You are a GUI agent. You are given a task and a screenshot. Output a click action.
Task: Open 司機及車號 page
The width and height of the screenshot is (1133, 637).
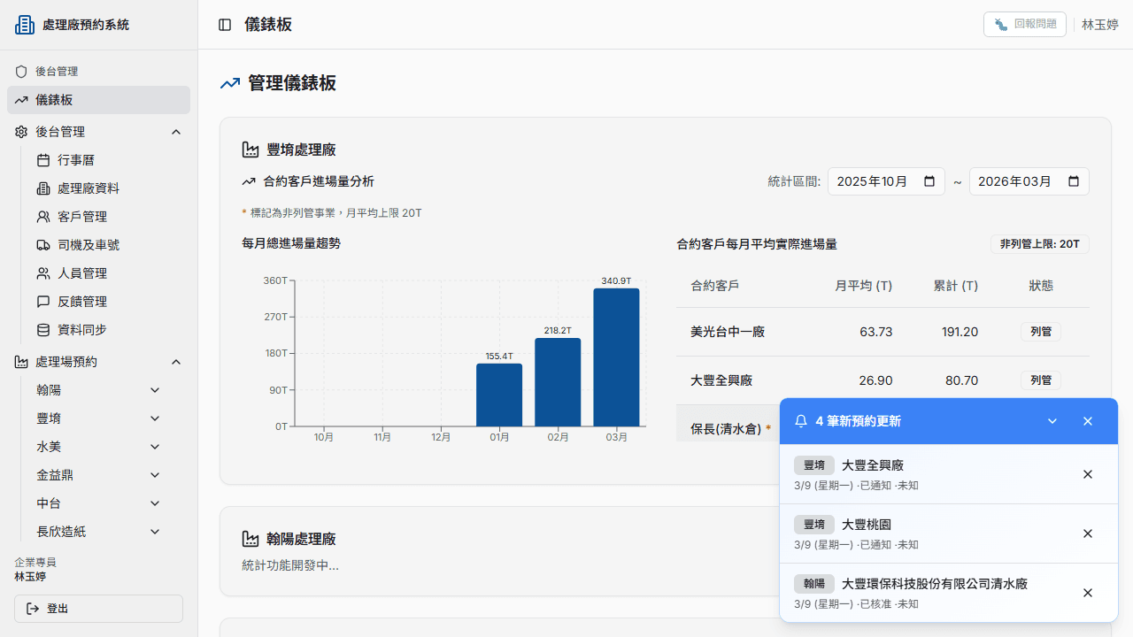pos(105,245)
